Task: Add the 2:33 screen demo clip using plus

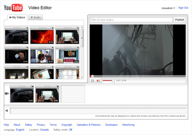Action: [x=78, y=47]
